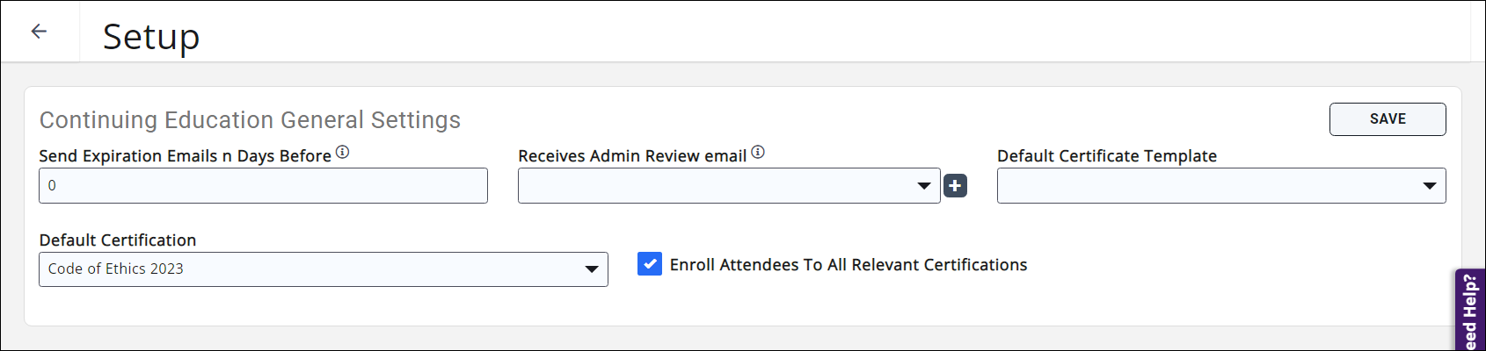Viewport: 1486px width, 351px height.
Task: Click the Receives Admin Review email label text
Action: click(631, 156)
